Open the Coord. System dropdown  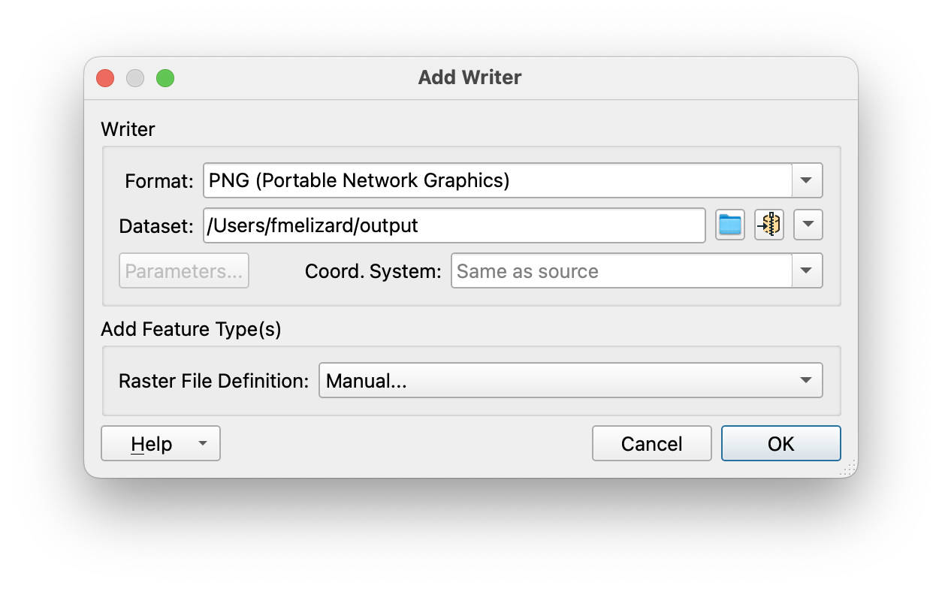click(808, 270)
